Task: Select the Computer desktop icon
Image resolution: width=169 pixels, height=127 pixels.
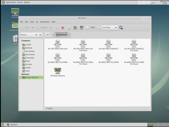Action: point(15,13)
